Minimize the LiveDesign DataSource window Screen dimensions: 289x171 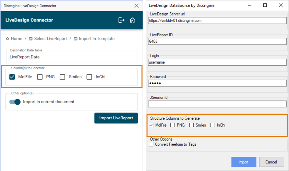point(250,5)
